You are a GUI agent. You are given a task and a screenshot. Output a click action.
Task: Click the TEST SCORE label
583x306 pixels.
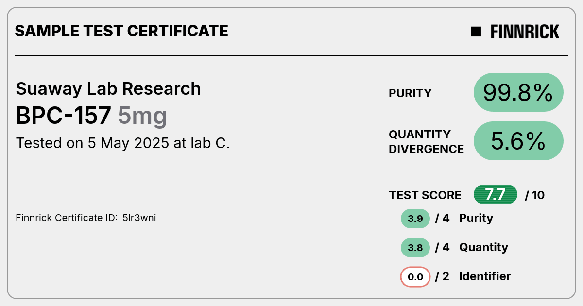pos(425,195)
